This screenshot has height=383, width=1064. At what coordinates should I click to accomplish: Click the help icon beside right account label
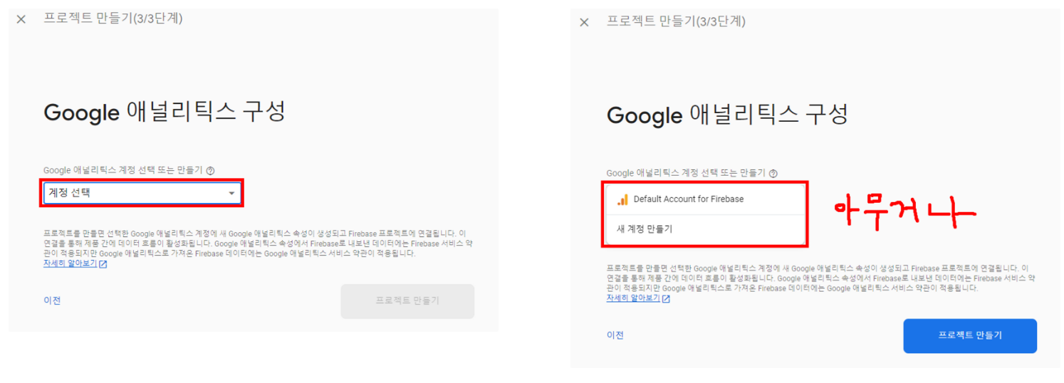(x=773, y=173)
